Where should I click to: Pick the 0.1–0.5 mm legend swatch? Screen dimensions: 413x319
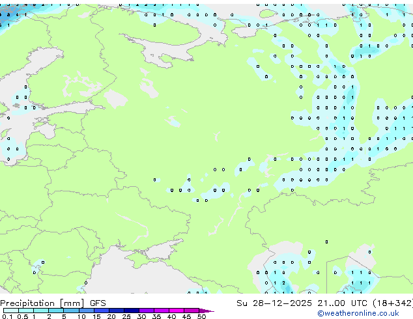click(11, 311)
